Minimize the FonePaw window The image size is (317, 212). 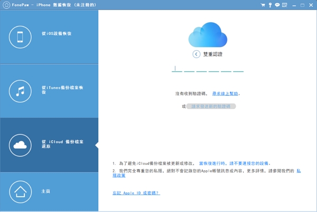pyautogui.click(x=294, y=5)
